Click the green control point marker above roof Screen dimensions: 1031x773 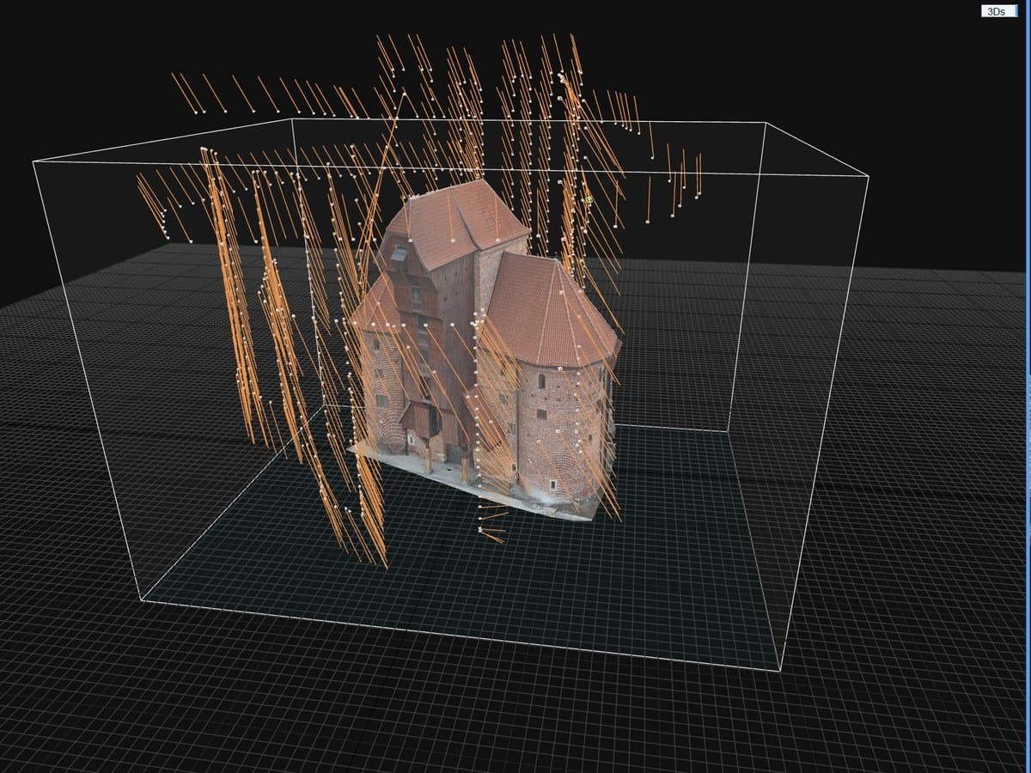[x=589, y=199]
